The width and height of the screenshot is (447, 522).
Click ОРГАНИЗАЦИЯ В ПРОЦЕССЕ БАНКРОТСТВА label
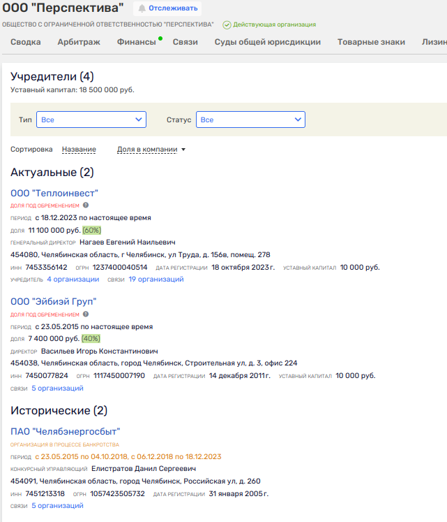(64, 444)
